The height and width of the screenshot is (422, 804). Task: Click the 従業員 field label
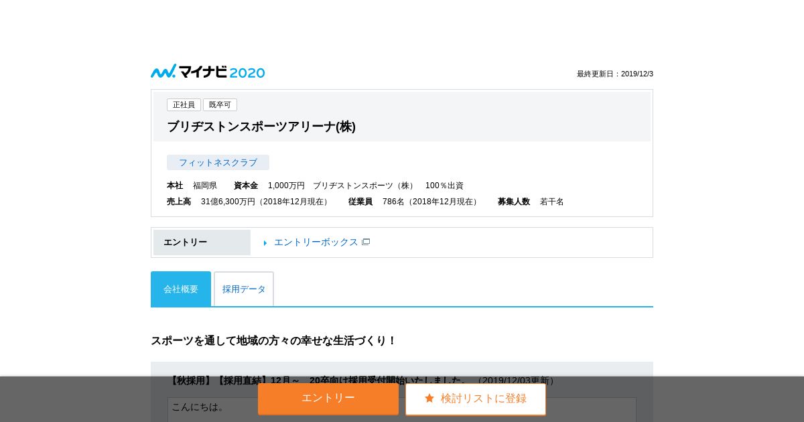tap(360, 202)
